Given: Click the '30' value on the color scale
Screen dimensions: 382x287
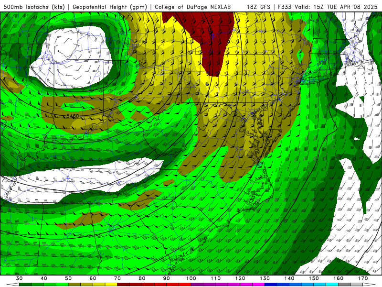Looking at the screenshot, I should coord(19,278).
